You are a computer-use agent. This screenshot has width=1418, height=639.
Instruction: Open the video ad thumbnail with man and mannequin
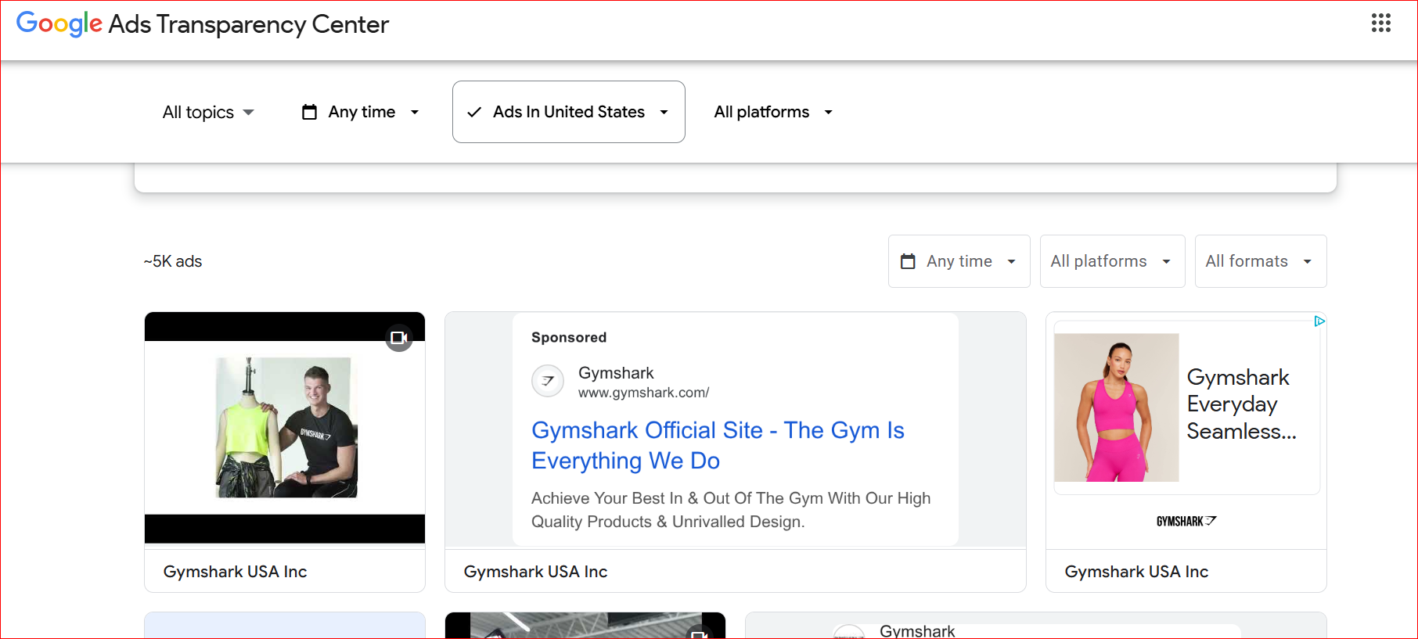[x=285, y=428]
